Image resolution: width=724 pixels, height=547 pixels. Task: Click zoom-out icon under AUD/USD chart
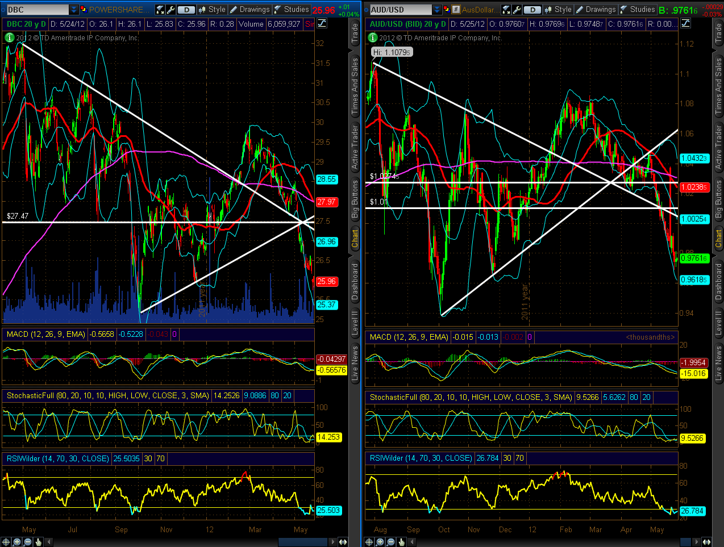391,542
